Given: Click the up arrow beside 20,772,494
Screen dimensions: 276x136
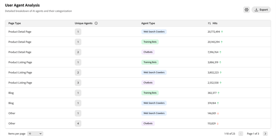Looking at the screenshot, I should point(222,32).
